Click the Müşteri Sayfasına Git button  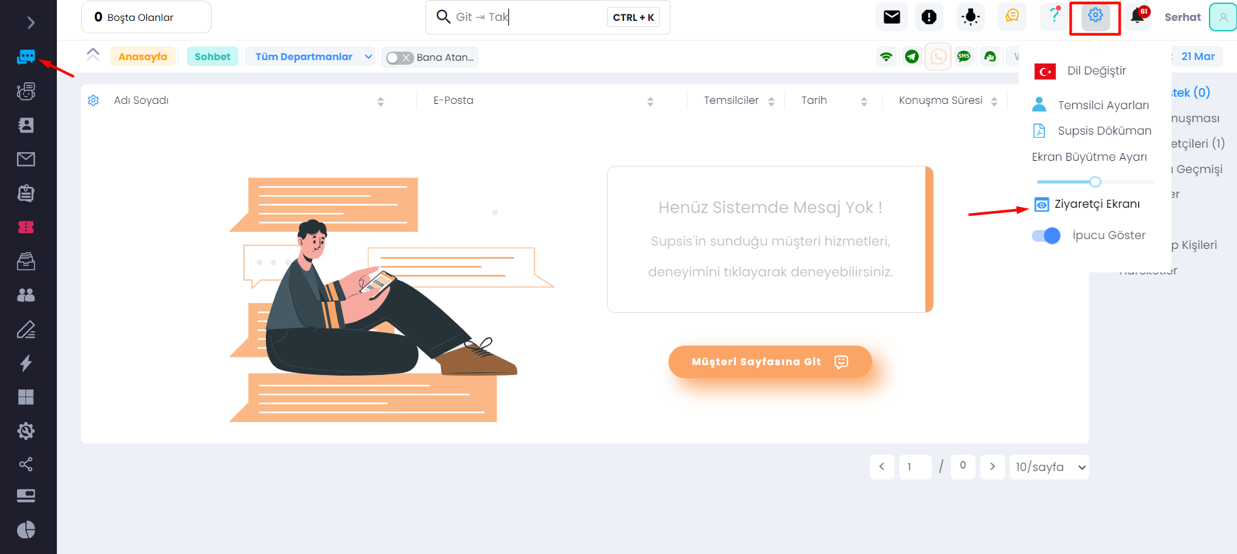[770, 362]
